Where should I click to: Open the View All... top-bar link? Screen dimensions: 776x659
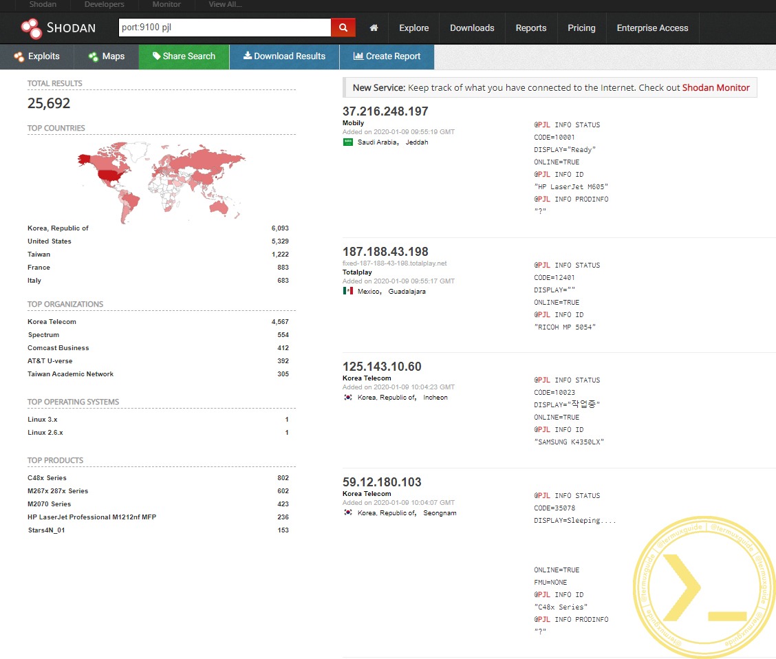click(225, 4)
